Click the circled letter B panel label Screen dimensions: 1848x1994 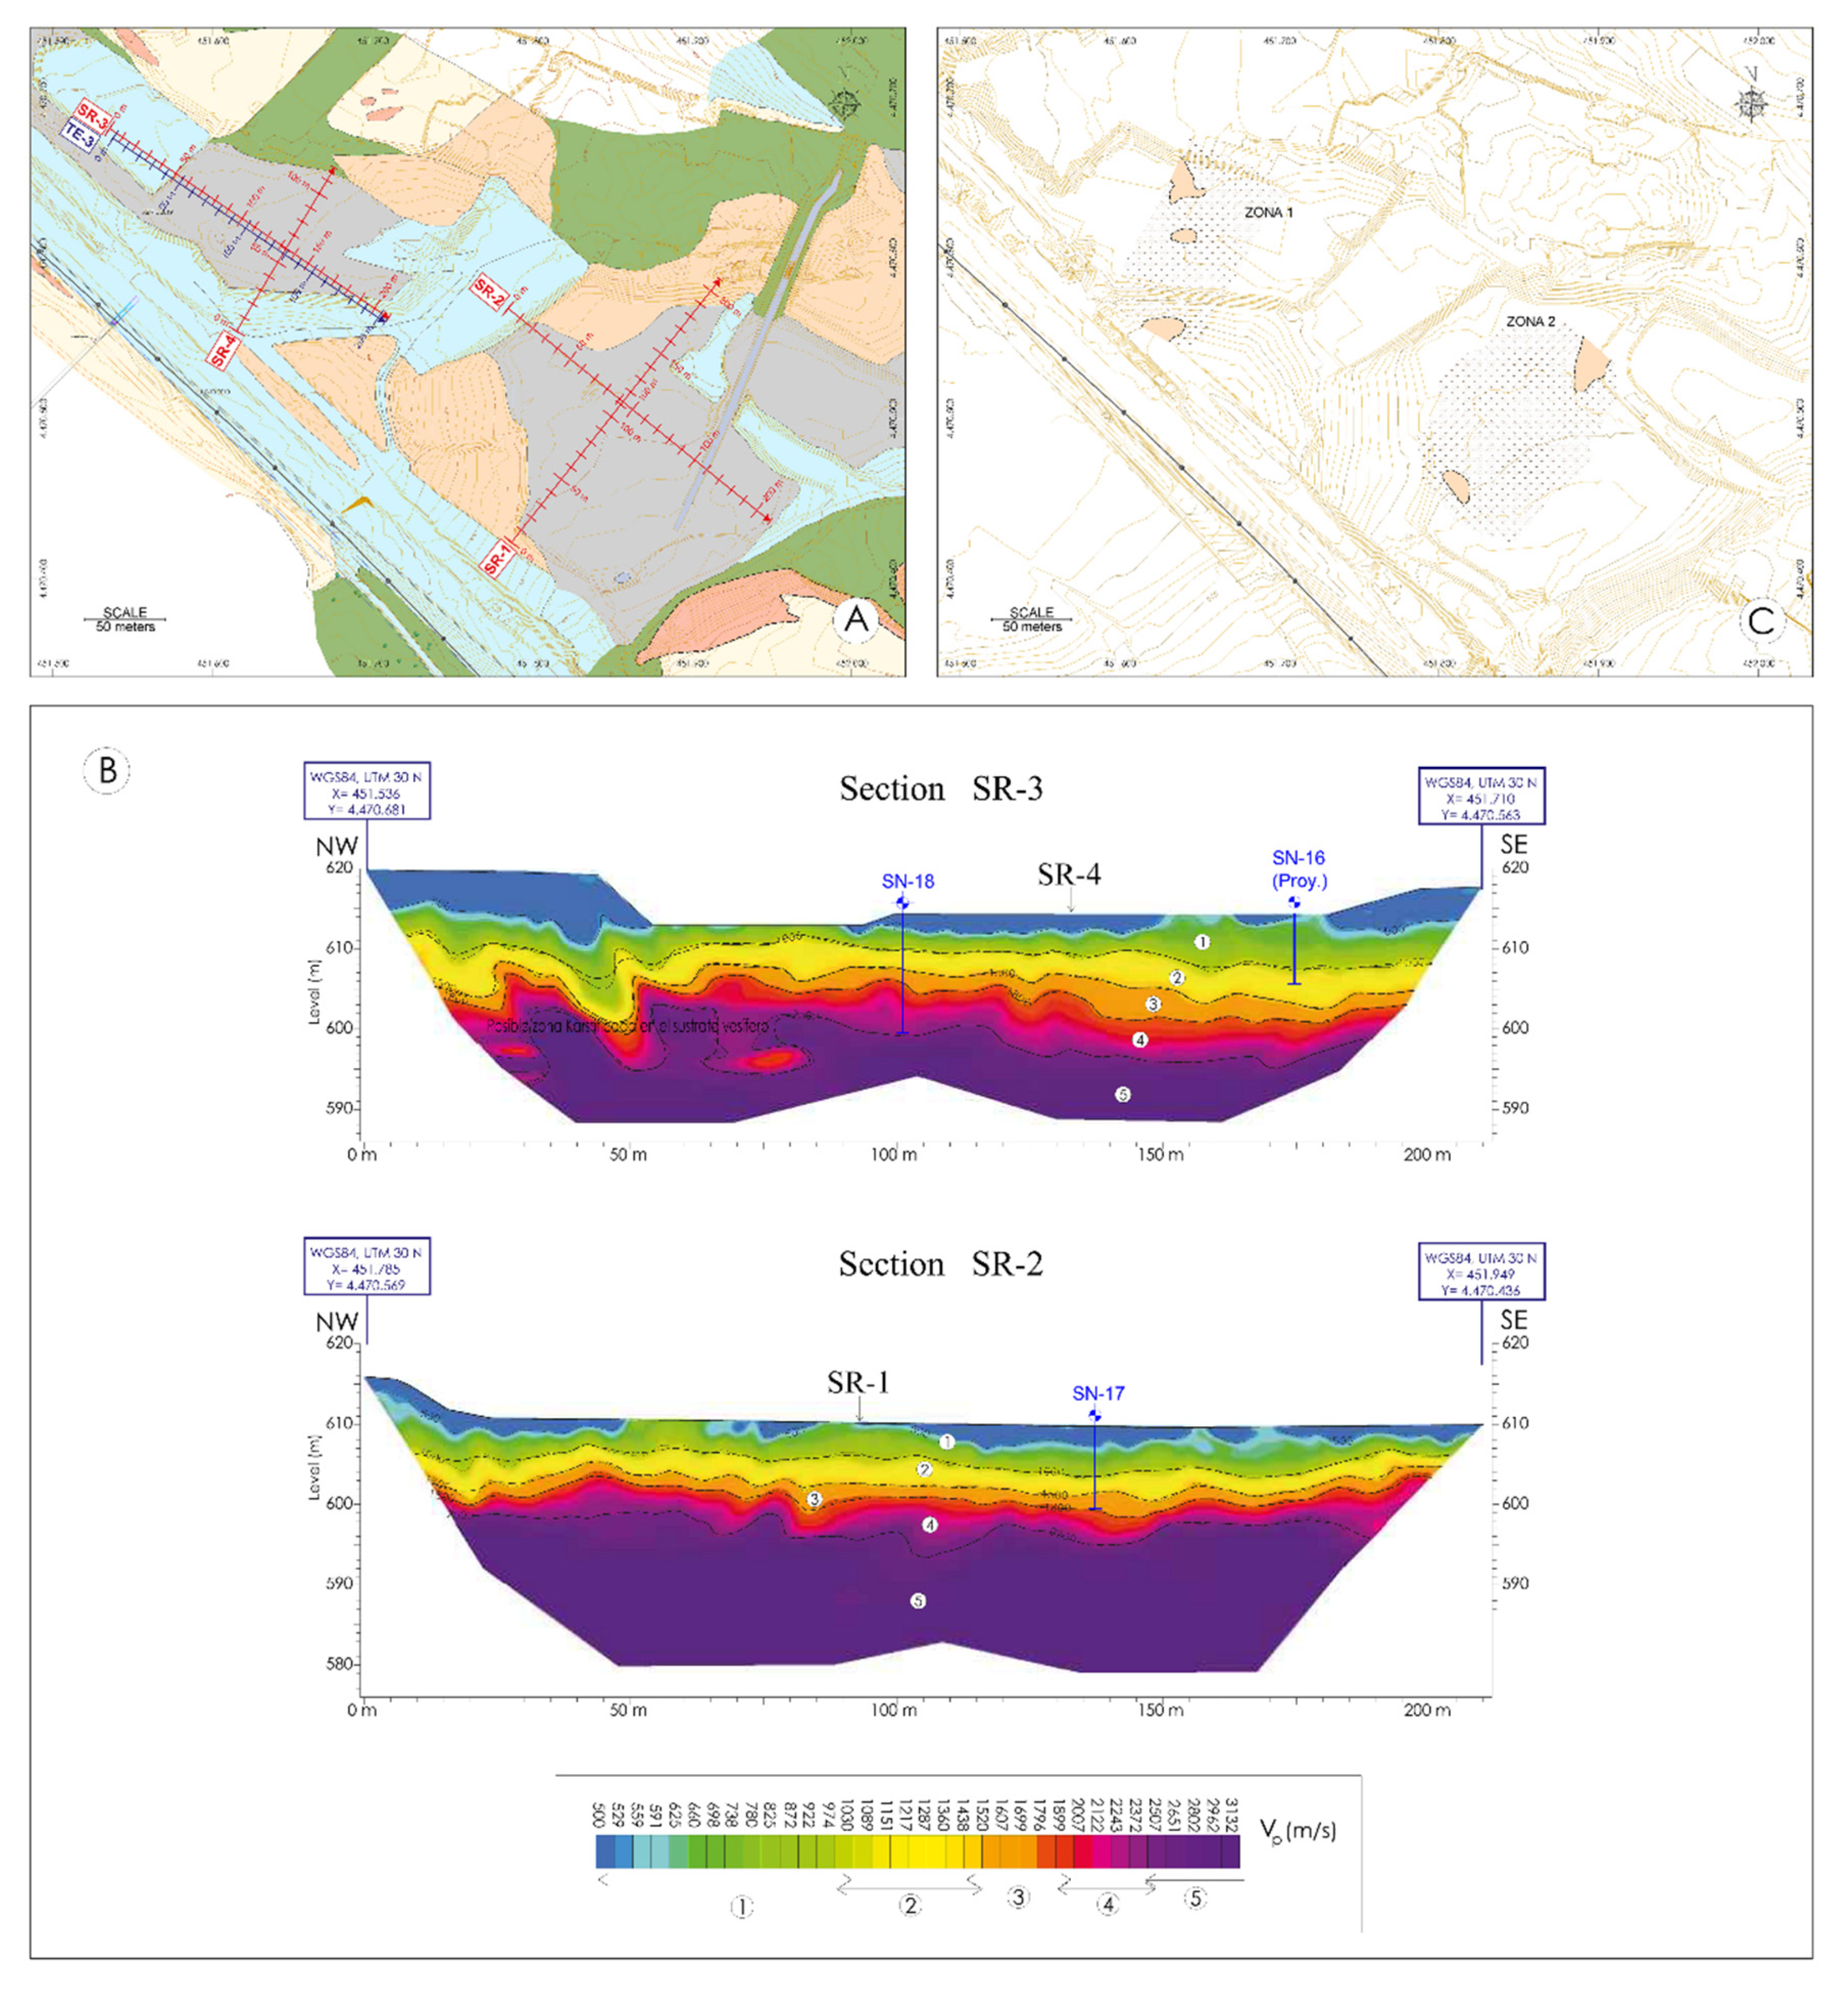pos(107,771)
